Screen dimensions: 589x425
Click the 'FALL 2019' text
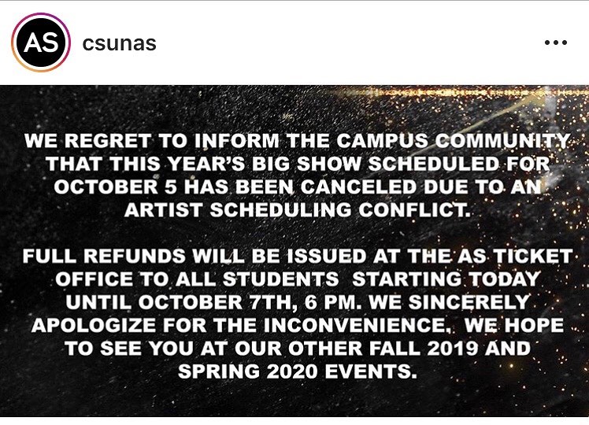tap(424, 349)
